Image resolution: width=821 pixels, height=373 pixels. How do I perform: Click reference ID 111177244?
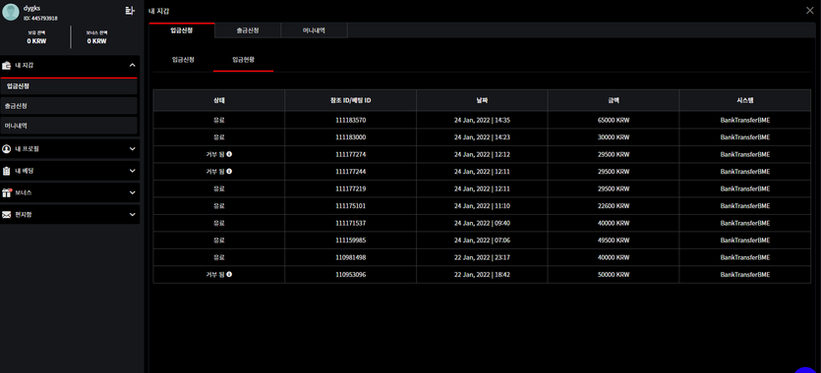coord(351,172)
